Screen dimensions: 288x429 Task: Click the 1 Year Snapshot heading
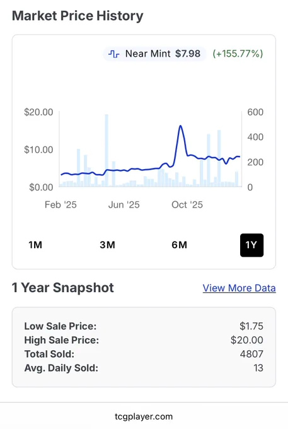(63, 288)
